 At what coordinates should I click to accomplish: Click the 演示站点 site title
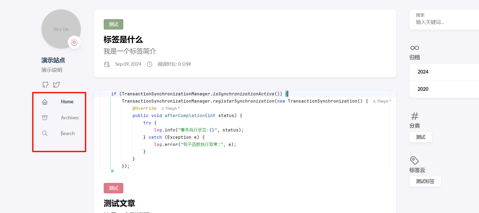click(x=53, y=60)
